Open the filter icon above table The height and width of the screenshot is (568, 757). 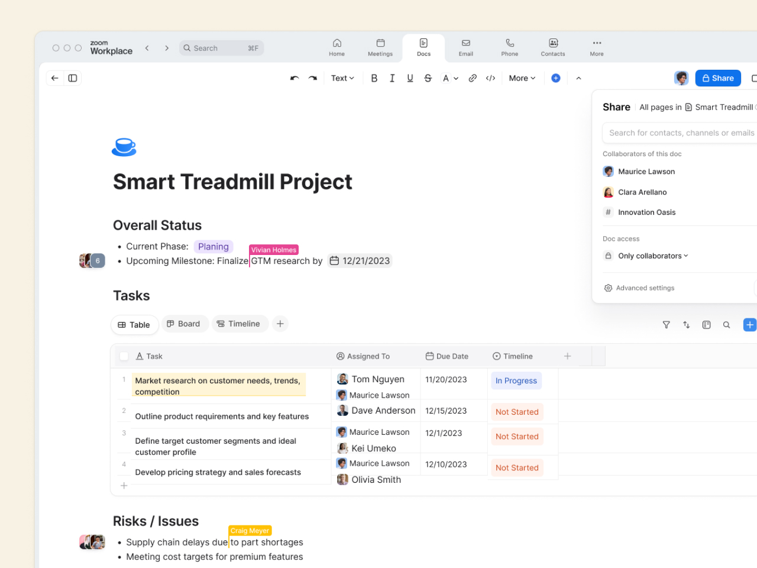[667, 325]
